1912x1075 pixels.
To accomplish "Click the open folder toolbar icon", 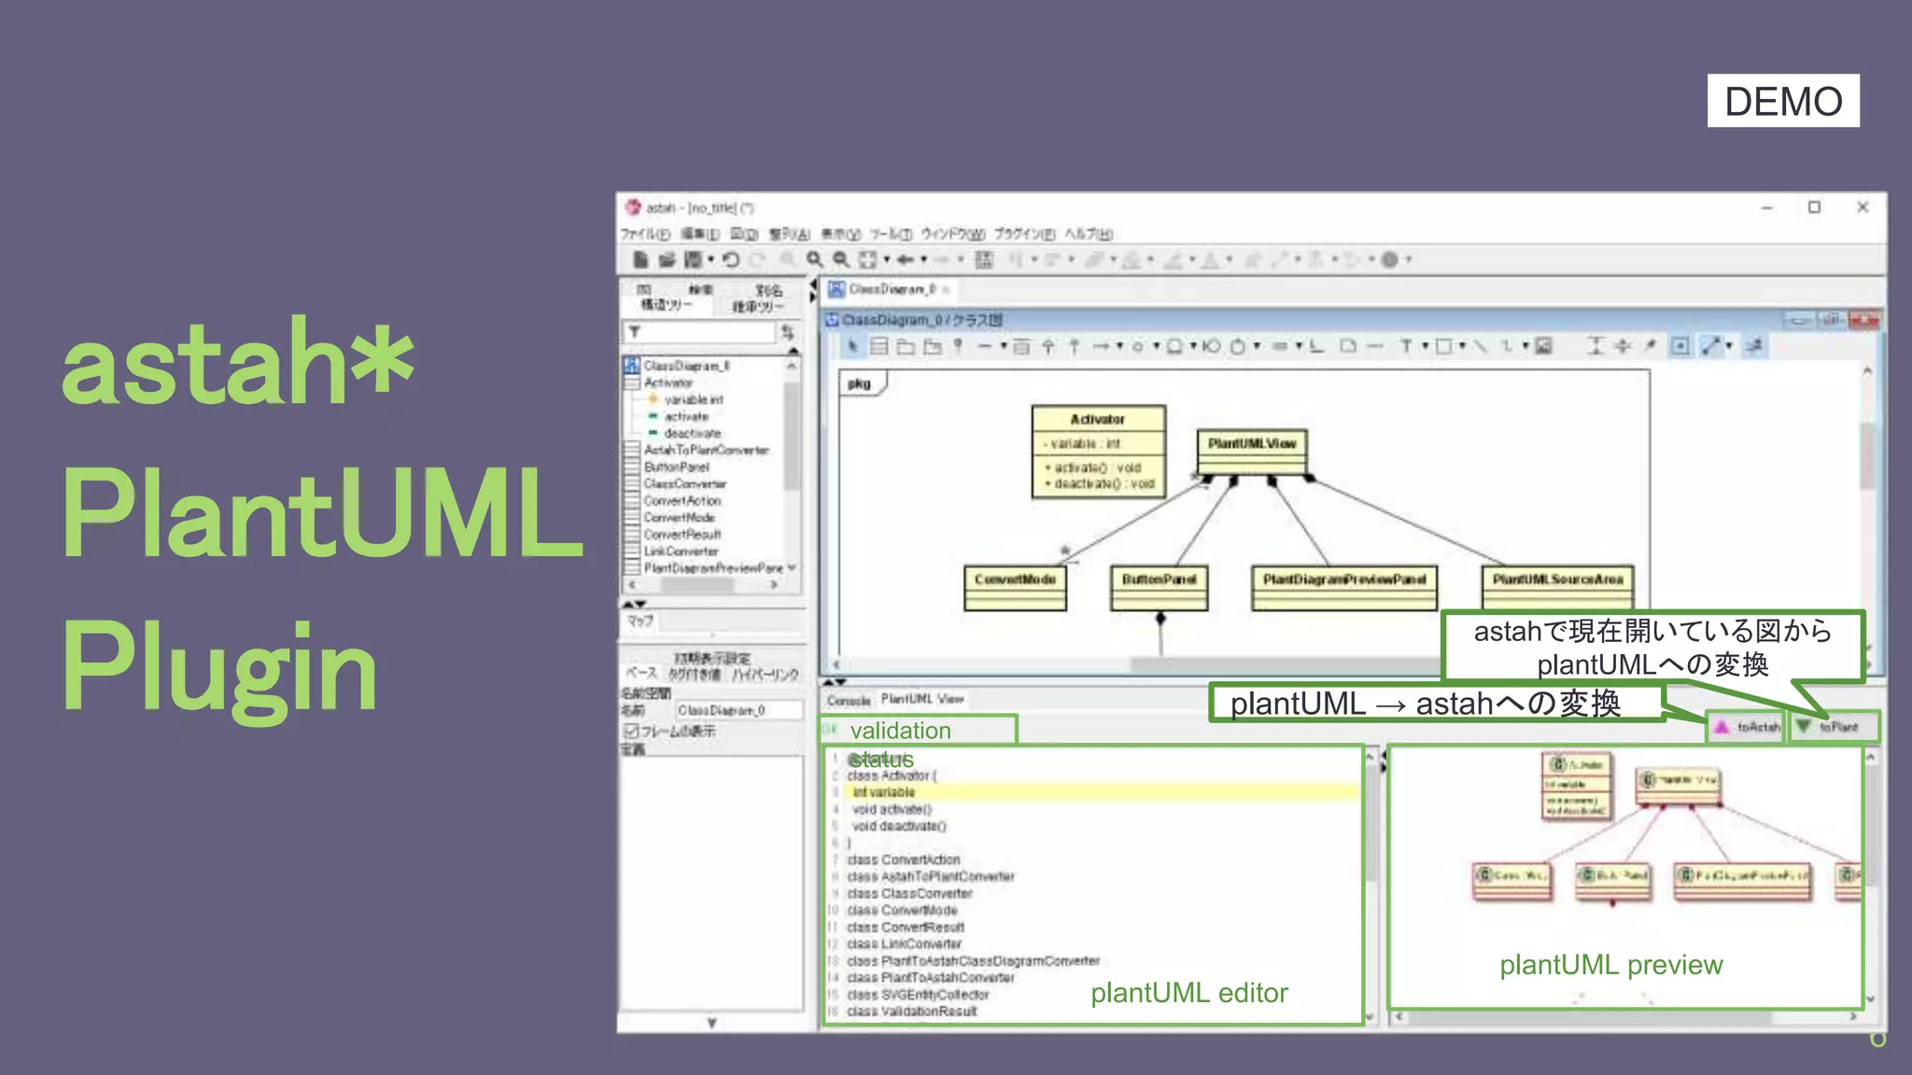I will (x=667, y=259).
